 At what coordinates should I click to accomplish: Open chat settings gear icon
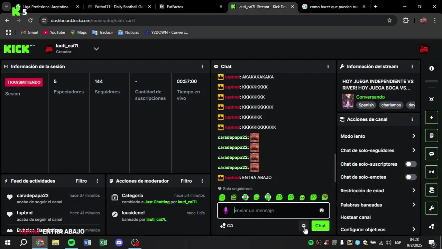click(x=304, y=226)
